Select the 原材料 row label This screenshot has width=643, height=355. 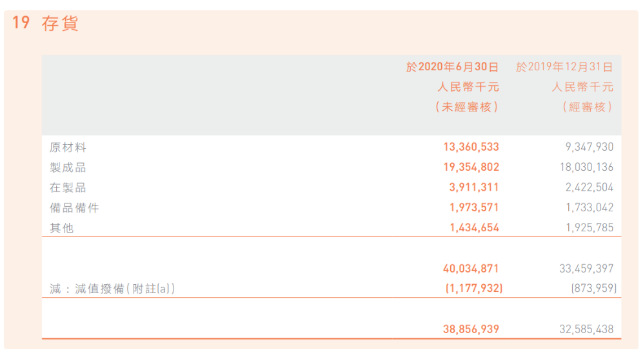click(68, 148)
